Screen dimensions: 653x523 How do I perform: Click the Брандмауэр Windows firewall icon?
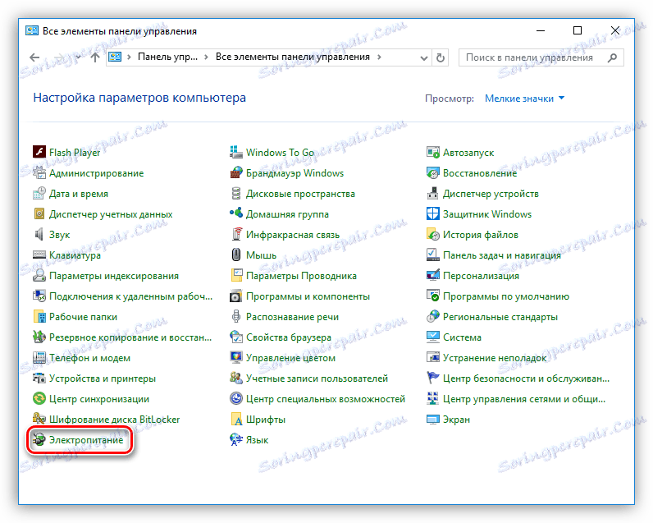coord(236,172)
